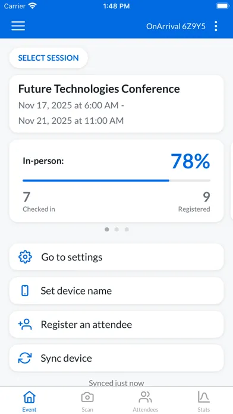This screenshot has width=233, height=414.
Task: Open the hamburger navigation menu
Action: point(18,26)
